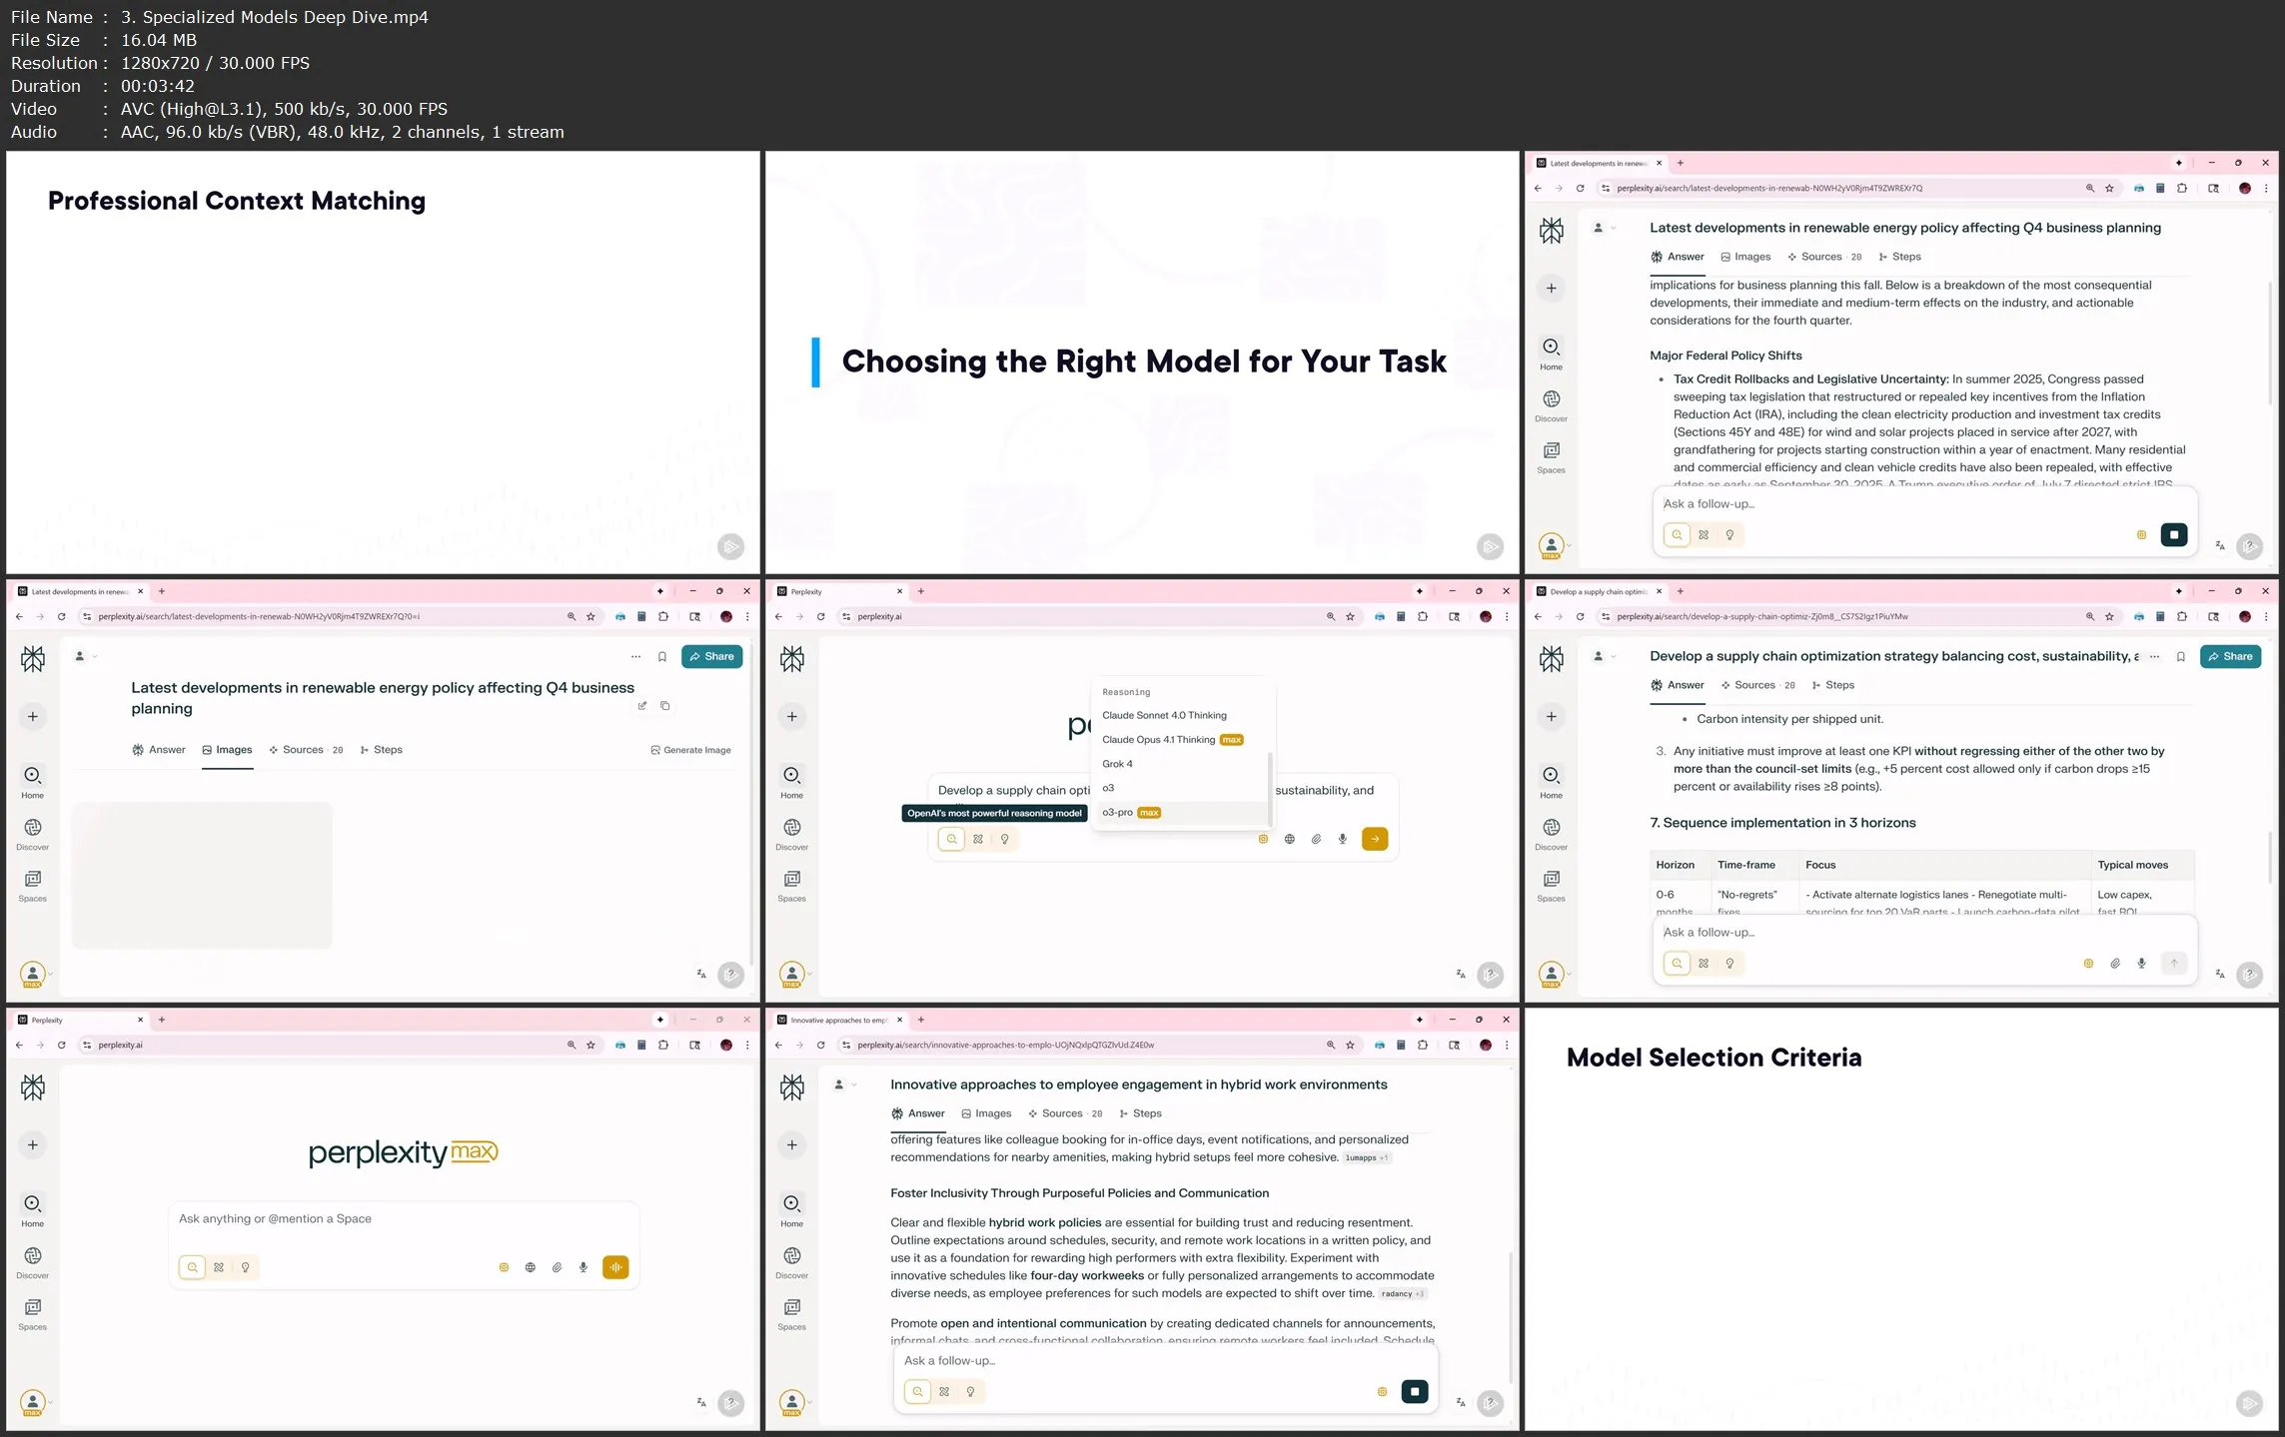
Task: Open Sources tab in employee engagement frame
Action: click(1065, 1113)
